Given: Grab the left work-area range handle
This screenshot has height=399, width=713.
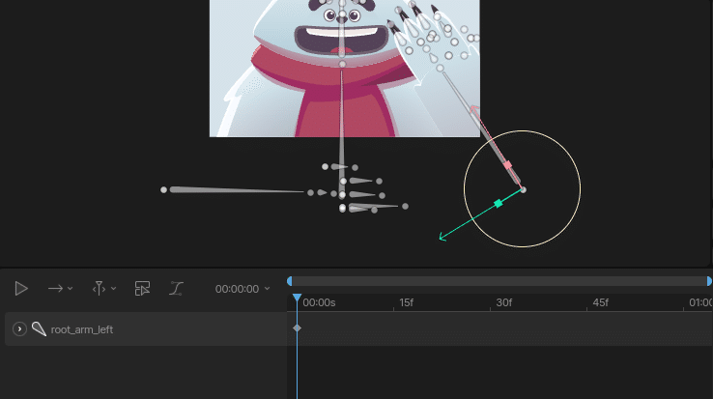Looking at the screenshot, I should (x=289, y=282).
